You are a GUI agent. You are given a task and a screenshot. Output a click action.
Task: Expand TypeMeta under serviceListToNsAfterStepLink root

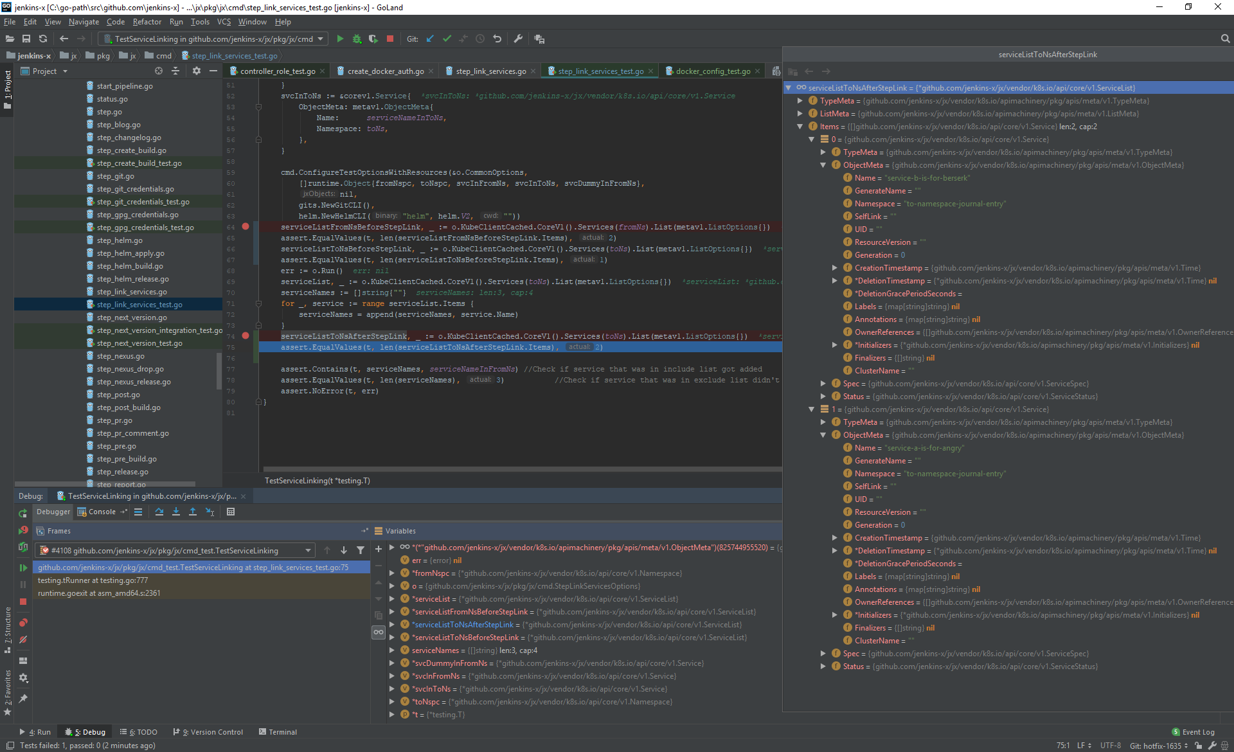pos(800,101)
